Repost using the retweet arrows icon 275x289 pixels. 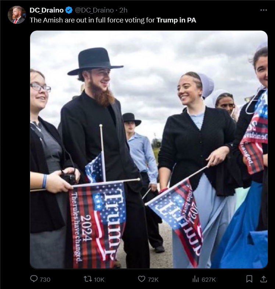click(x=88, y=279)
